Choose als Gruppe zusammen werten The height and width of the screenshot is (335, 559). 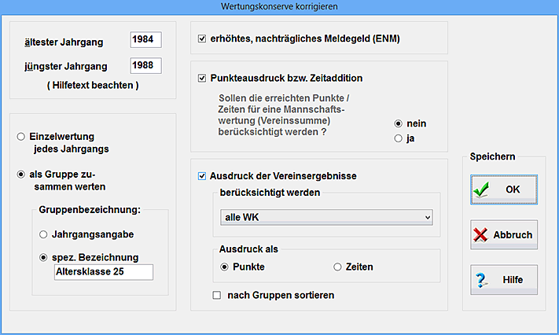coord(20,175)
